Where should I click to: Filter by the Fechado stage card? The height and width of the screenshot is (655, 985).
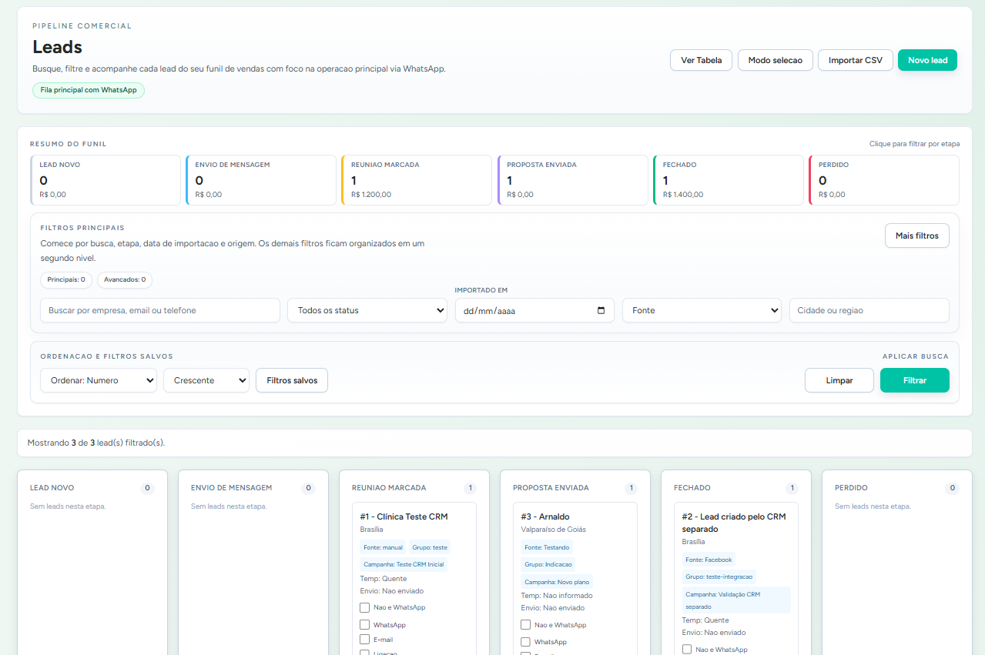pyautogui.click(x=729, y=180)
